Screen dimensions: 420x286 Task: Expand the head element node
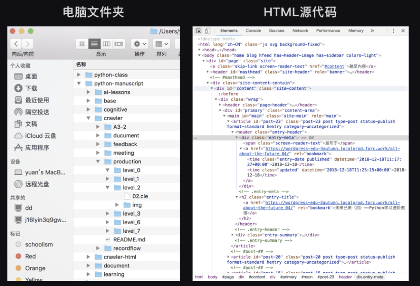(x=199, y=50)
